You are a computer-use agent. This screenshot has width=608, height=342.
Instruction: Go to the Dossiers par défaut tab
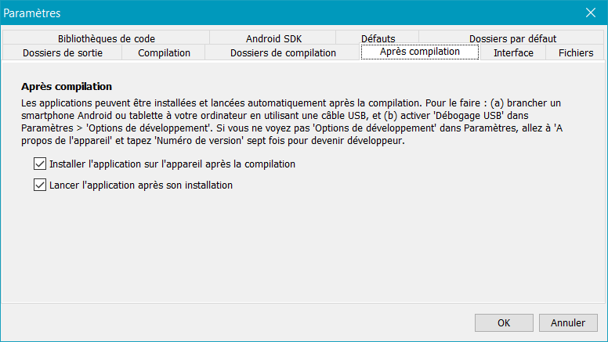512,38
